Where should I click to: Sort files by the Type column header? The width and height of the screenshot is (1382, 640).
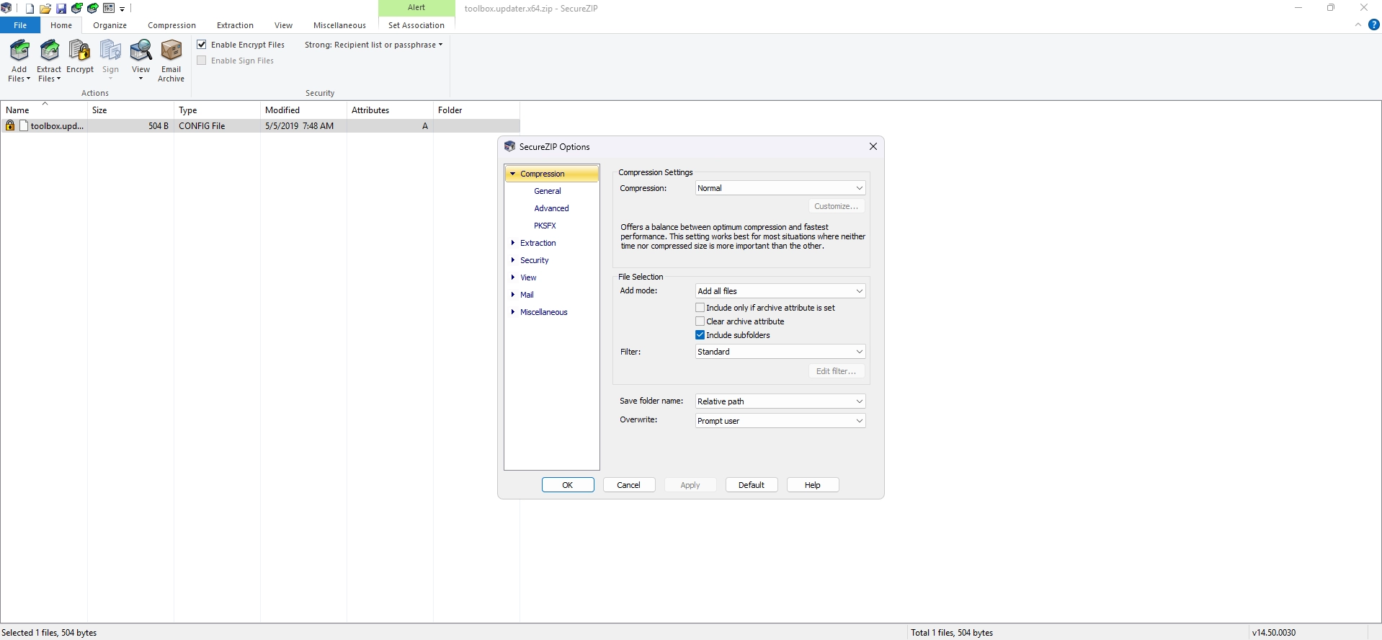coord(217,110)
